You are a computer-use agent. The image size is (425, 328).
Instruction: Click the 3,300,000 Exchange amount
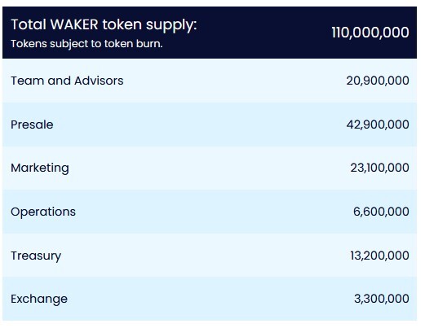pos(381,299)
